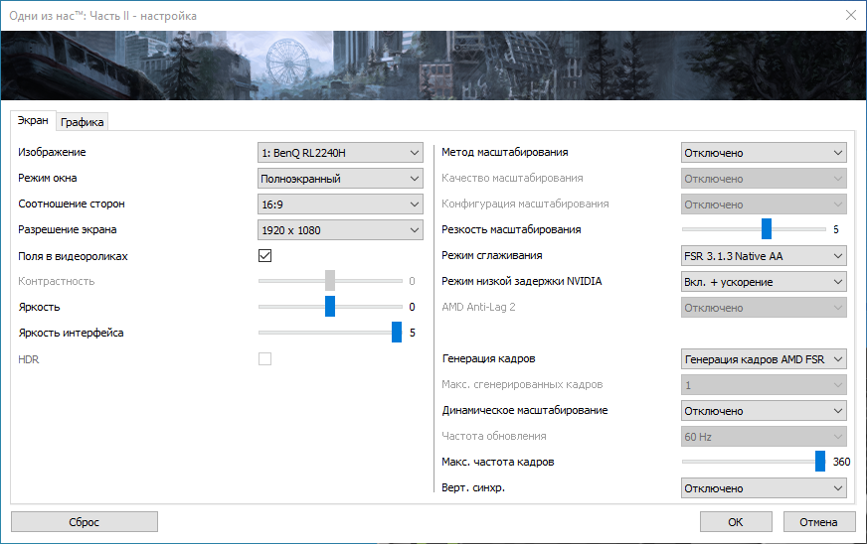
Task: Expand the Режим окна dropdown
Action: (x=341, y=179)
